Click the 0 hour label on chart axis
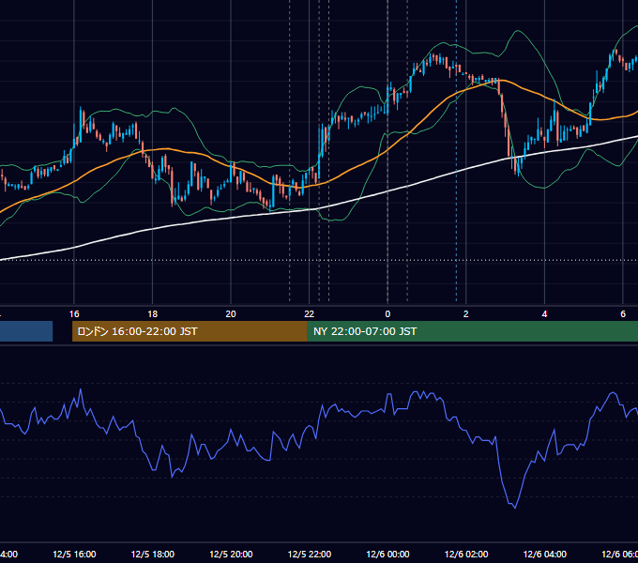Viewport: 638px width, 563px height. pos(387,314)
